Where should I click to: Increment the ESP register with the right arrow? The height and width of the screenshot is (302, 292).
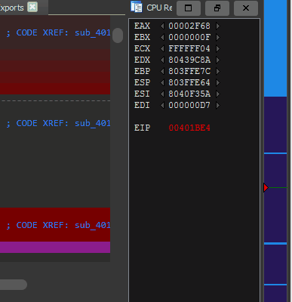coord(218,82)
